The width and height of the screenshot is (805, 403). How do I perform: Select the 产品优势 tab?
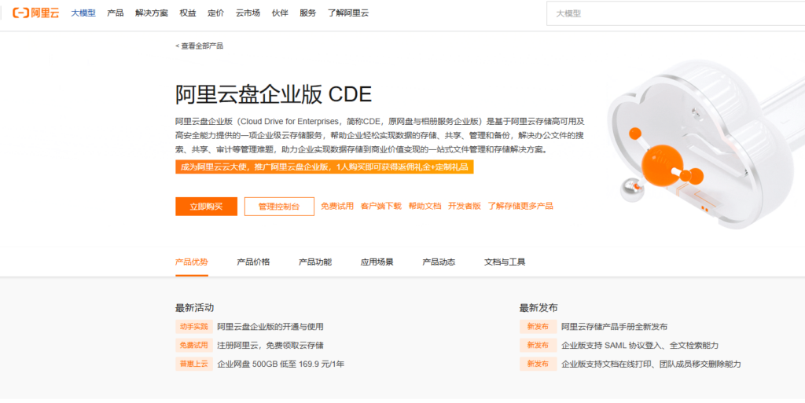point(192,262)
